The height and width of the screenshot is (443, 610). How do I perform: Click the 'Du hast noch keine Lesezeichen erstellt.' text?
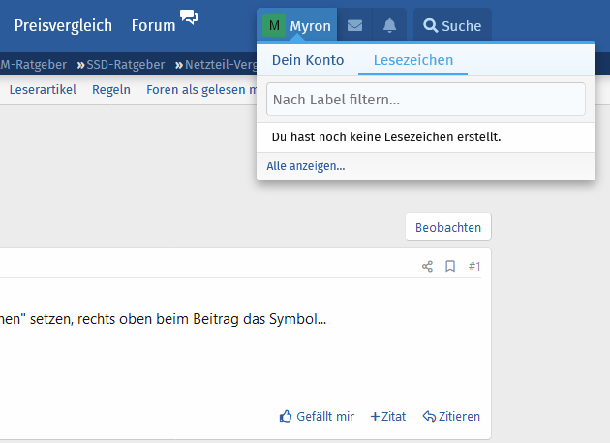(386, 136)
